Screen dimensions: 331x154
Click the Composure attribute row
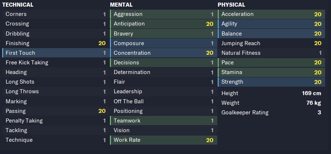164,43
